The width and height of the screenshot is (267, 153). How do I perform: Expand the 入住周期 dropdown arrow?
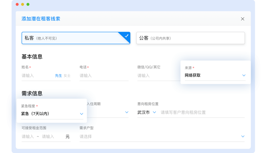127,112
